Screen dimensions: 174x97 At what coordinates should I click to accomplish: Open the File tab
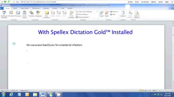(x=2, y=8)
